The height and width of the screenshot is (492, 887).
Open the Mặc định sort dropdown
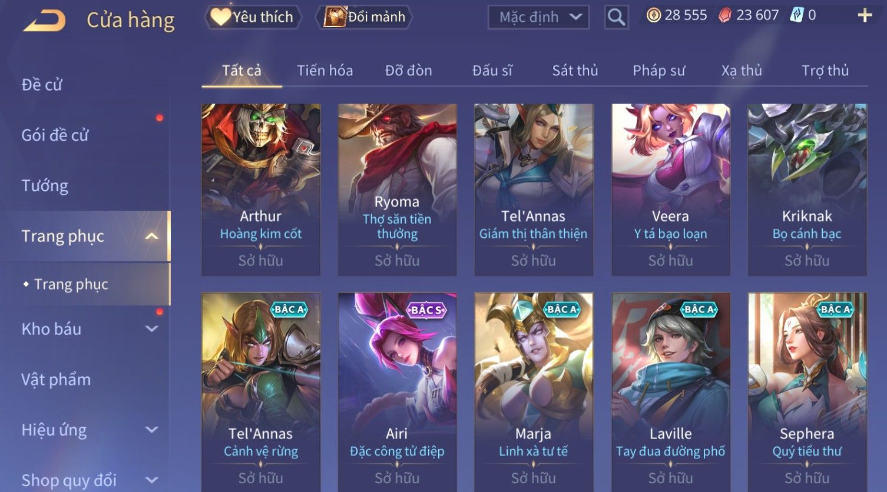[x=538, y=17]
